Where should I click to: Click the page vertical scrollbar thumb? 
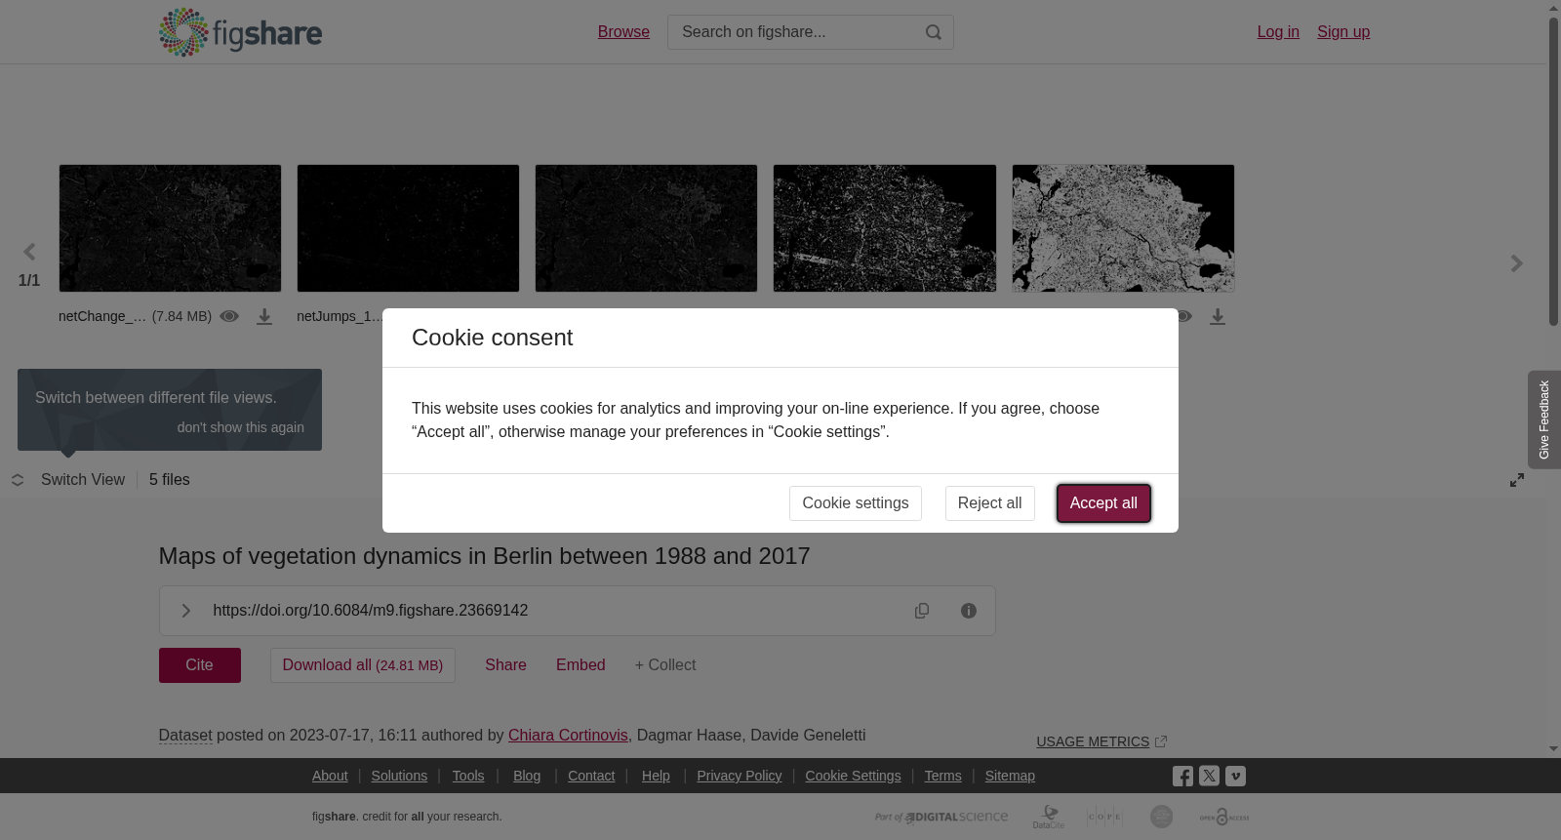[1553, 171]
